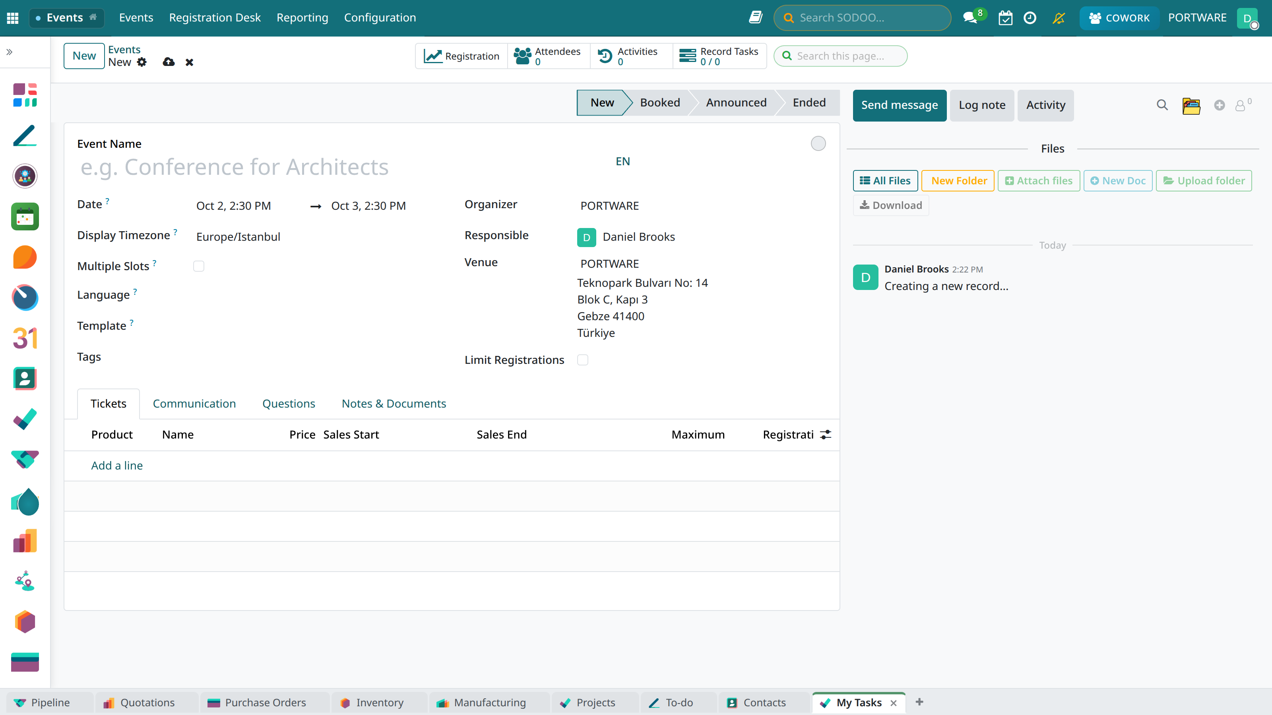Open the clock activities icon in top bar
The image size is (1272, 715).
pos(1030,18)
